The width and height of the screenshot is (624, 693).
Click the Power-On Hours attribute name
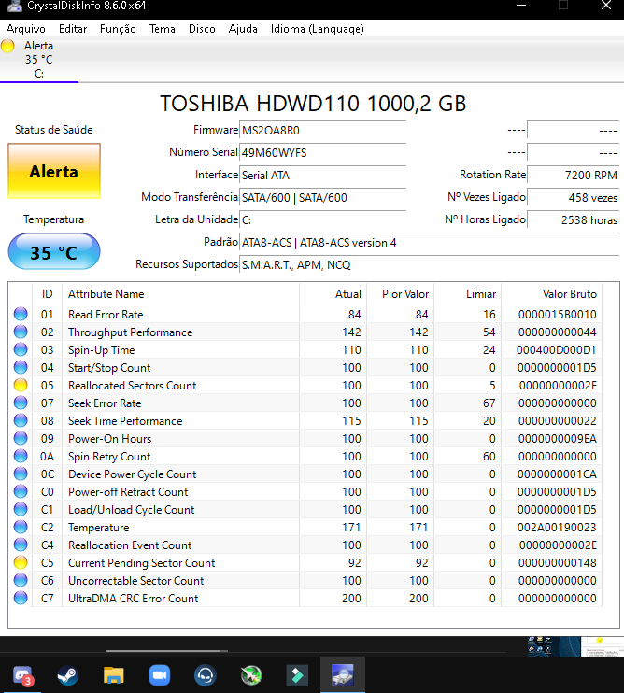(x=109, y=439)
